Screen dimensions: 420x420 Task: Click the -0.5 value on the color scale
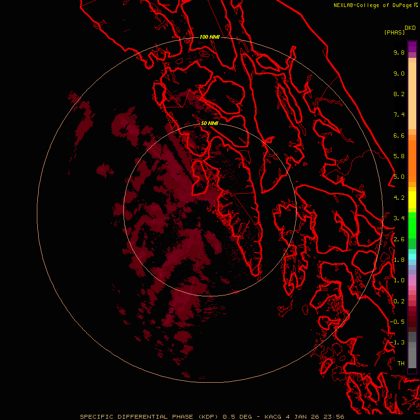coord(397,322)
